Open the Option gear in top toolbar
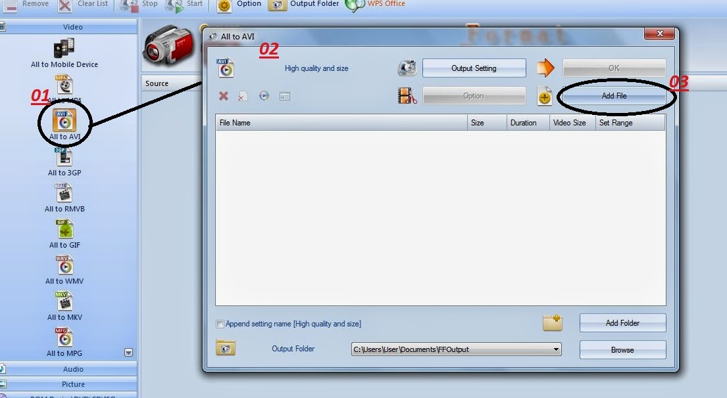 239,5
